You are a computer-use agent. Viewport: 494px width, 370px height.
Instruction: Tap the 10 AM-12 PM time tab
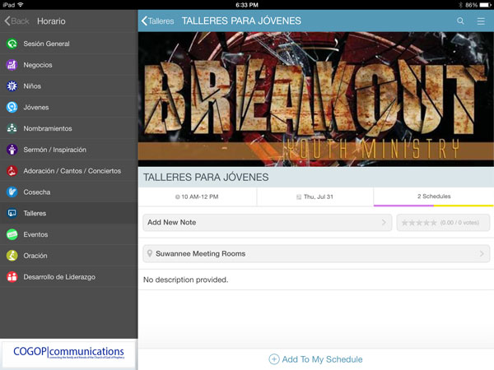point(198,197)
